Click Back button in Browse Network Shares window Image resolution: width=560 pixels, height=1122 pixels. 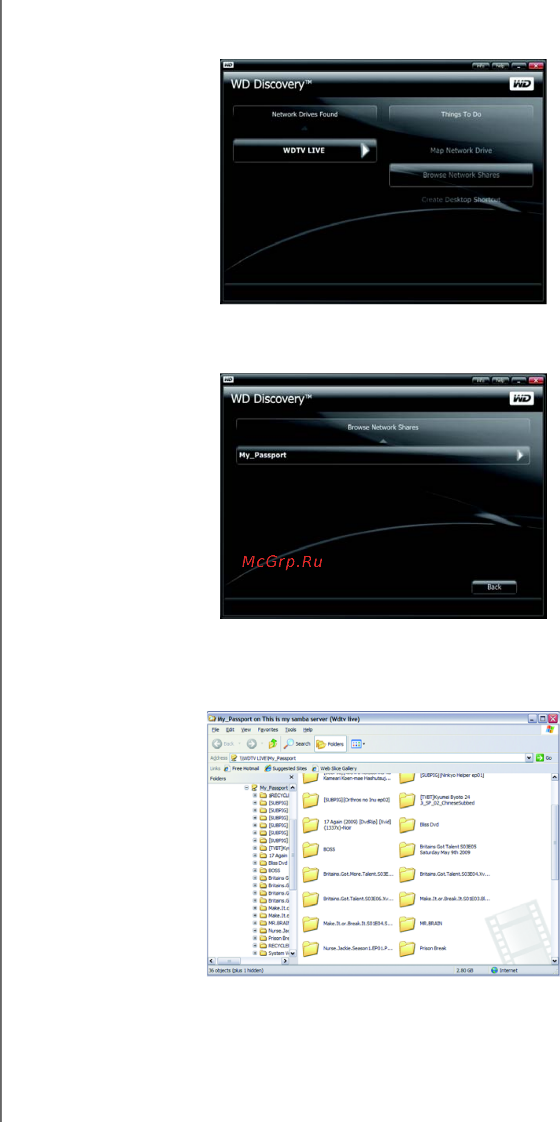[494, 587]
